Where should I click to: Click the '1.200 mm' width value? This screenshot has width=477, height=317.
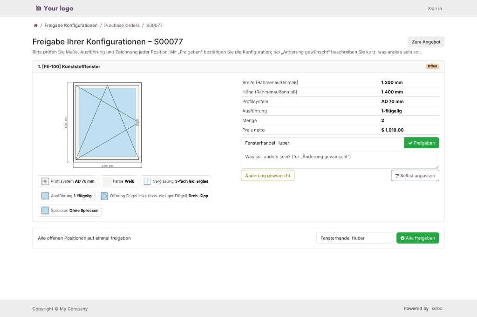point(392,83)
